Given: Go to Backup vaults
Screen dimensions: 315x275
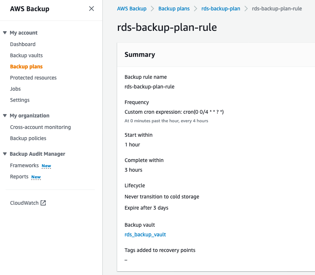Looking at the screenshot, I should [x=26, y=55].
